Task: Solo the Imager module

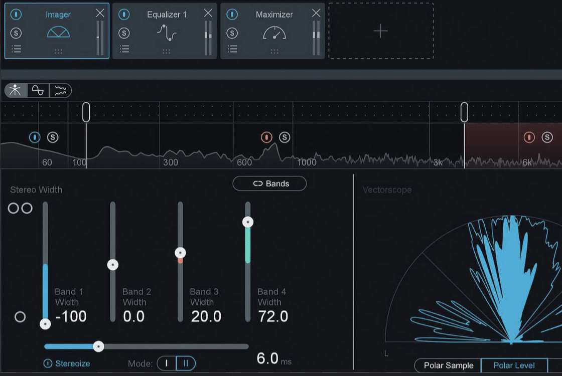Action: 16,33
